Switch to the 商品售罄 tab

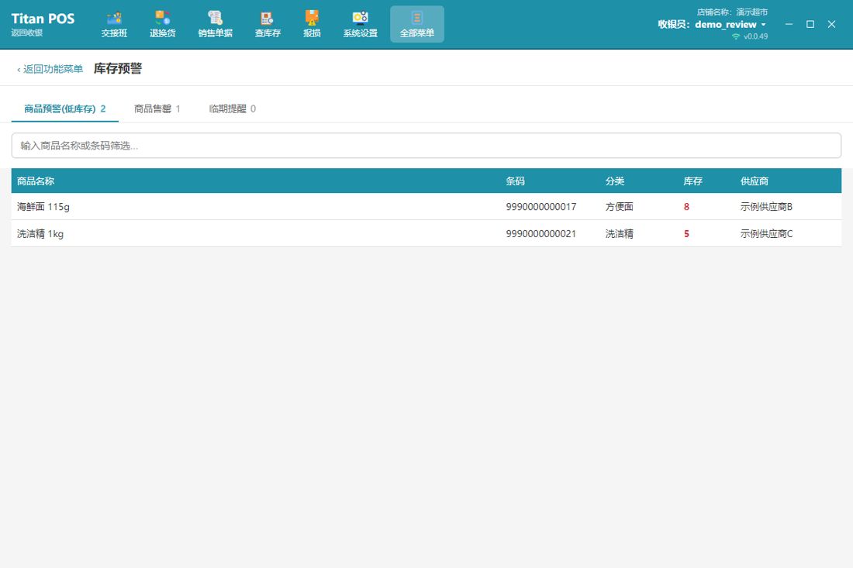157,108
